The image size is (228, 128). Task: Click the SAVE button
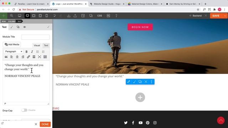(x=216, y=16)
